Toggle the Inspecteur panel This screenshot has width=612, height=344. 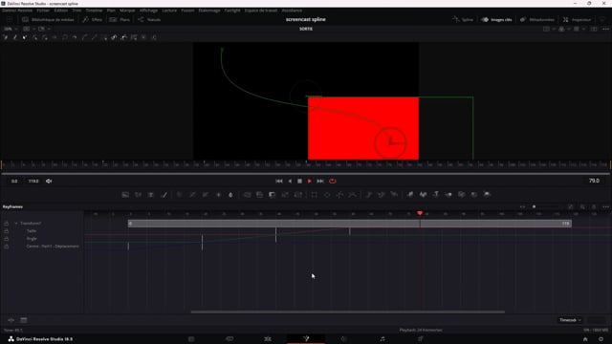(x=578, y=19)
